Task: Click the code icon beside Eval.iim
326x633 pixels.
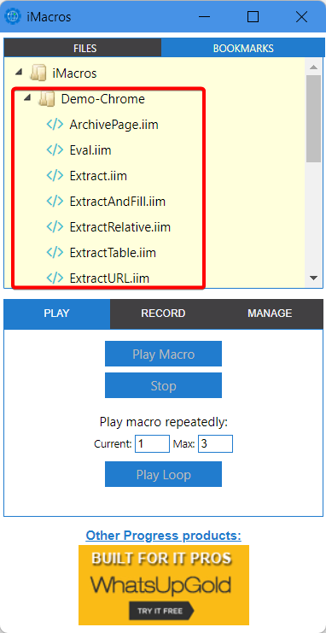Action: point(55,150)
